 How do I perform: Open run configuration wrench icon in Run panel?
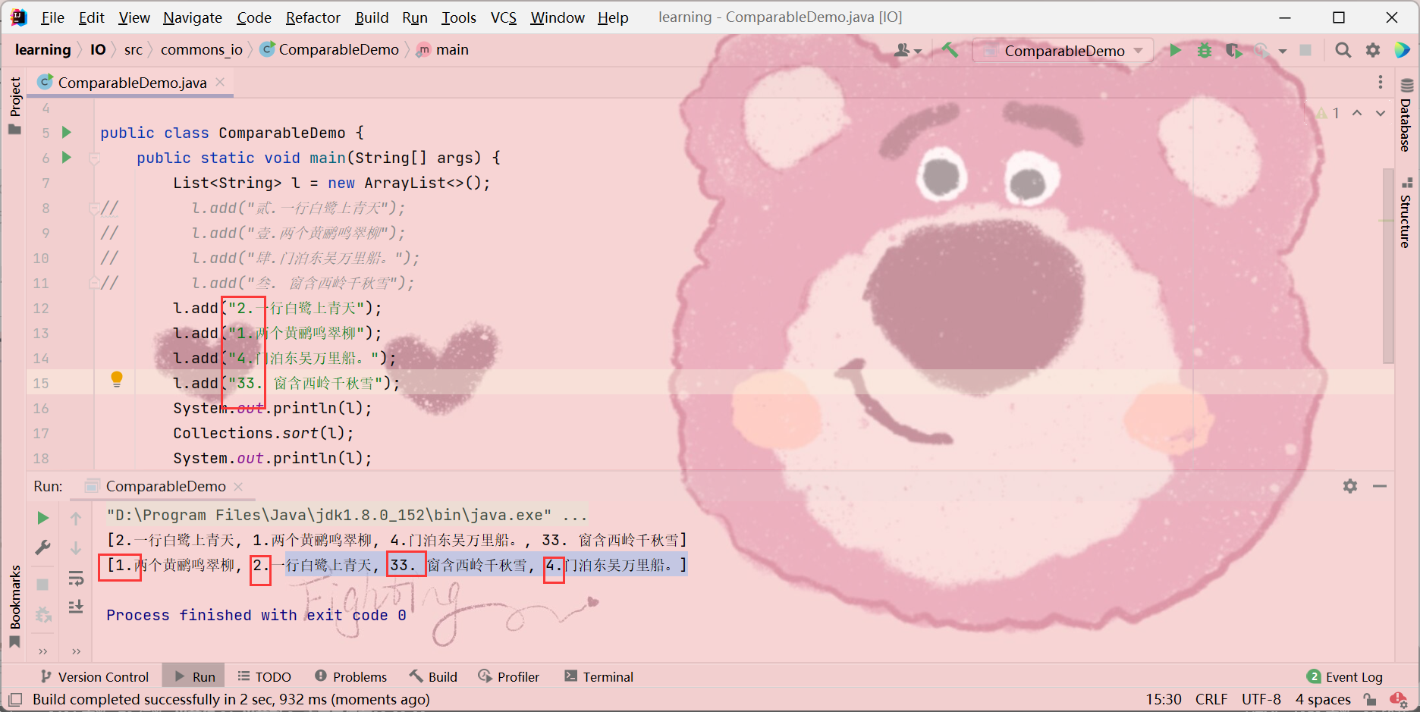point(43,547)
